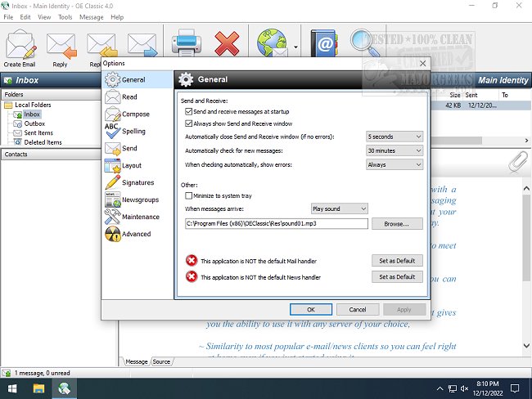Open the Address Book icon
This screenshot has height=399, width=532.
324,43
